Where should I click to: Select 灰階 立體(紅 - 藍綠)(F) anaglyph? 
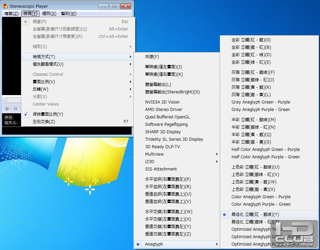click(x=269, y=72)
